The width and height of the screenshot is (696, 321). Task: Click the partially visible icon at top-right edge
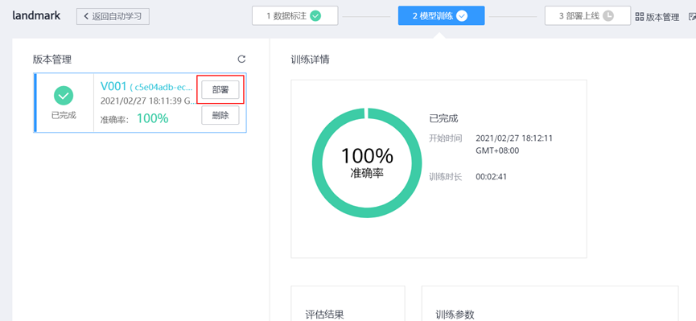(692, 17)
